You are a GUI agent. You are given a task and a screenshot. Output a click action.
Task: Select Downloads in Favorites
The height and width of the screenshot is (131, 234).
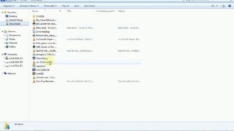click(15, 24)
